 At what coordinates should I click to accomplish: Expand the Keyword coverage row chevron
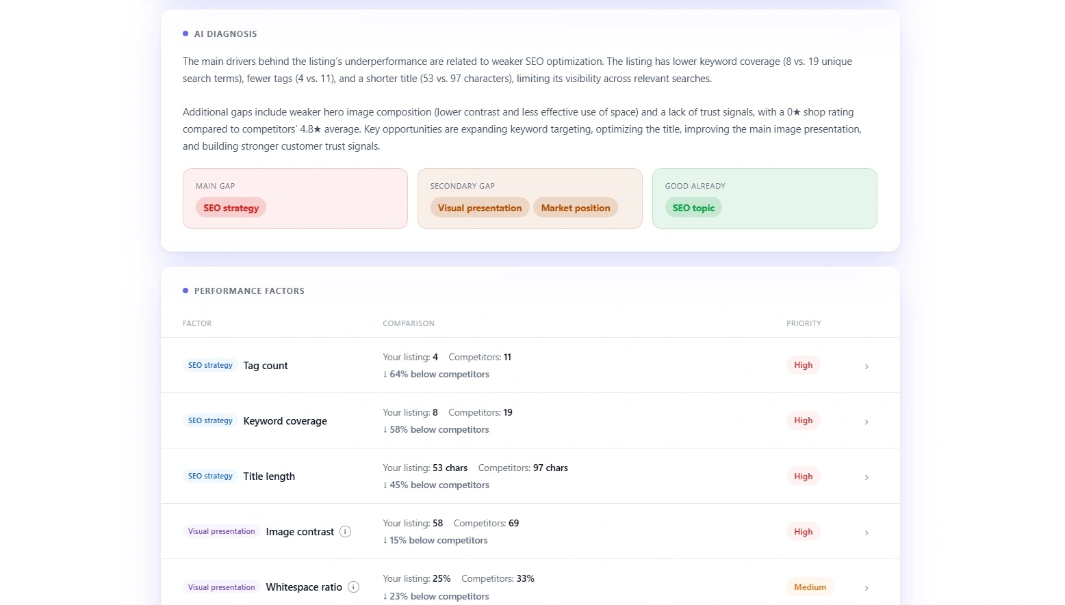[867, 422]
